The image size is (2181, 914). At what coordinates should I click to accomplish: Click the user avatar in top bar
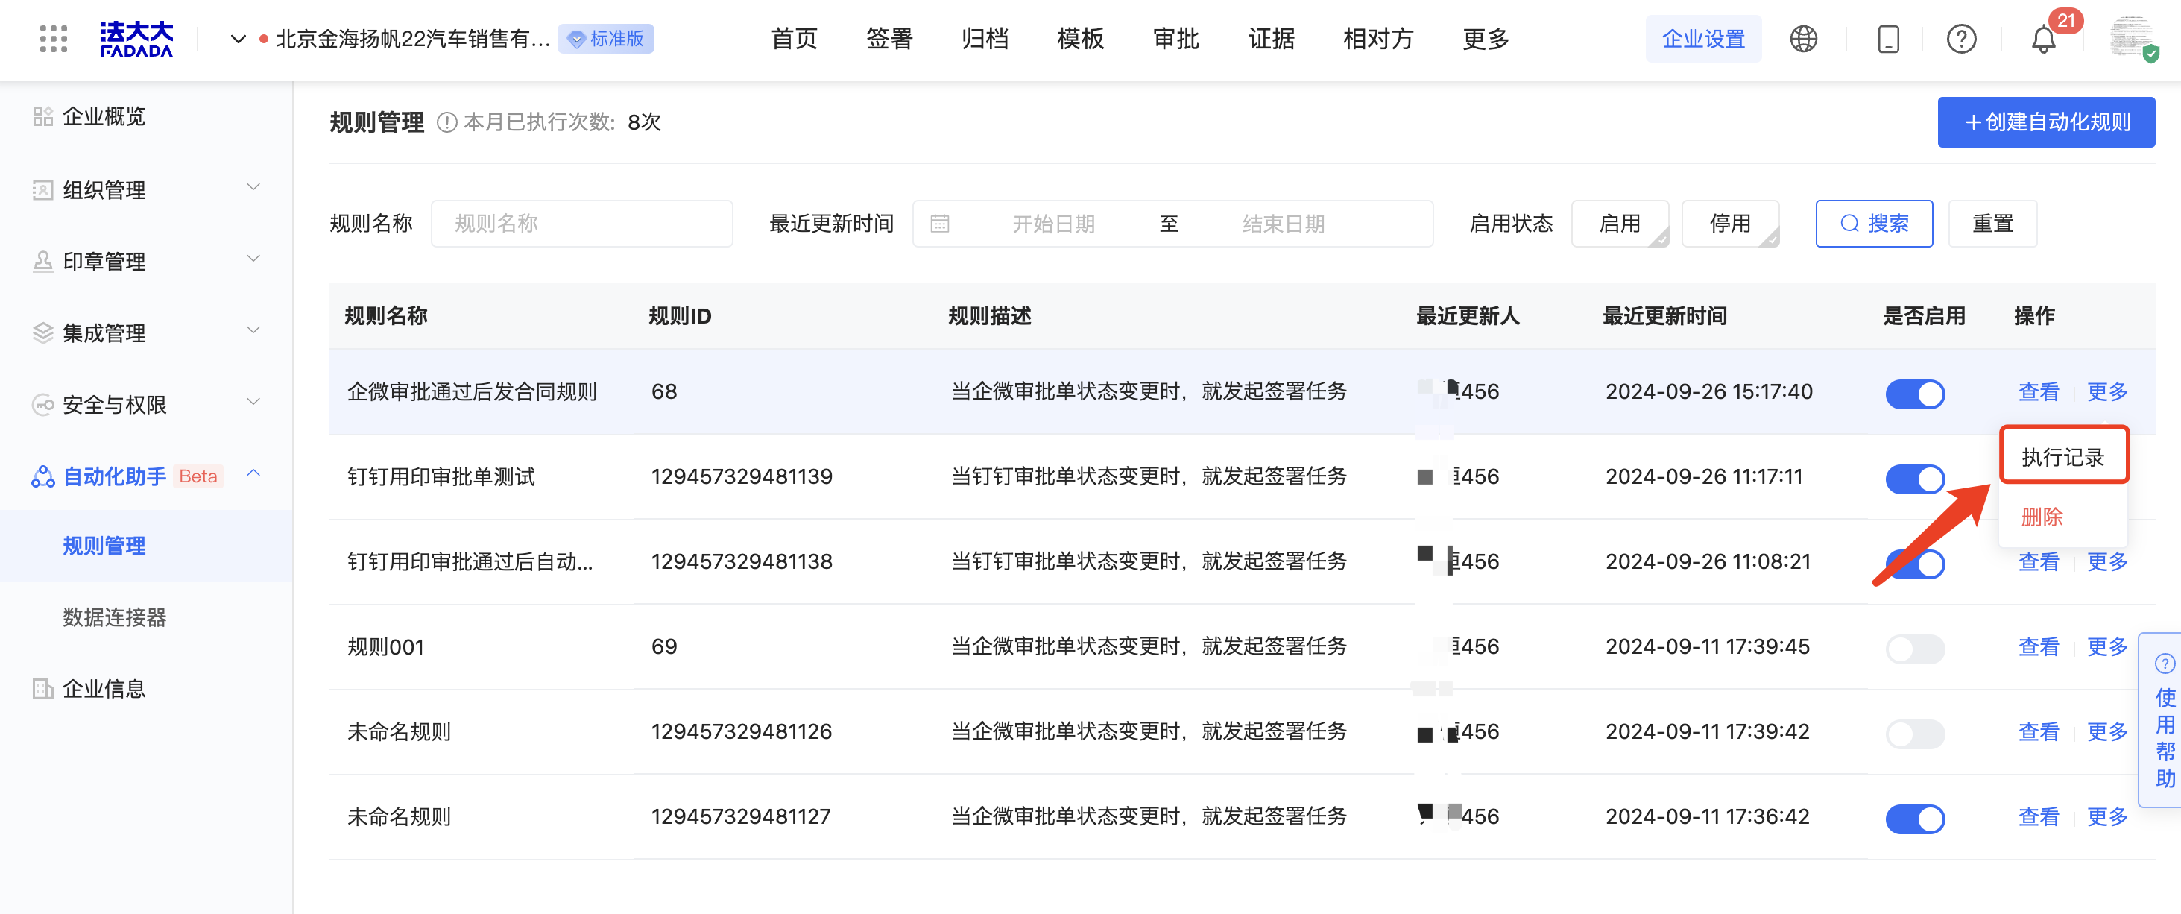[2133, 39]
